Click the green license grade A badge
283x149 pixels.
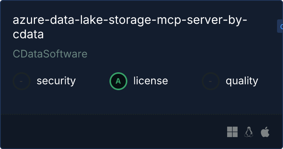click(x=118, y=81)
